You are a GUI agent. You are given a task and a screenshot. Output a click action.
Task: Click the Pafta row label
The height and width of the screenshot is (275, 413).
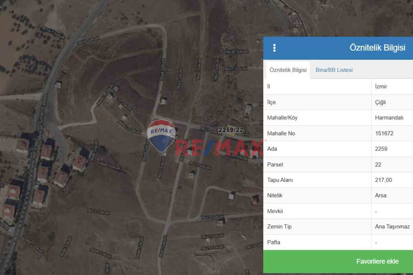[274, 242]
